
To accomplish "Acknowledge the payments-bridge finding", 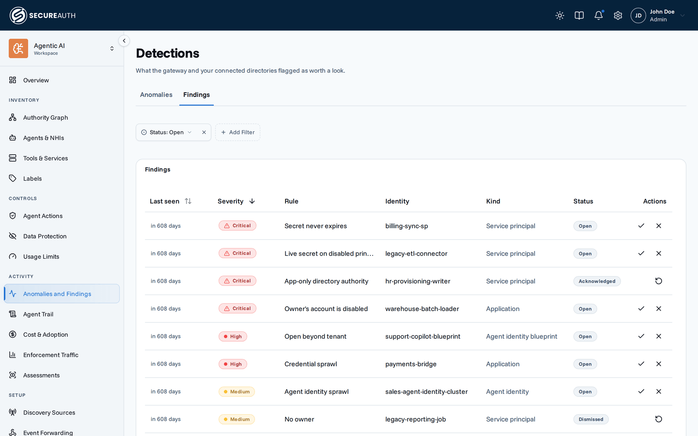I will (x=641, y=364).
